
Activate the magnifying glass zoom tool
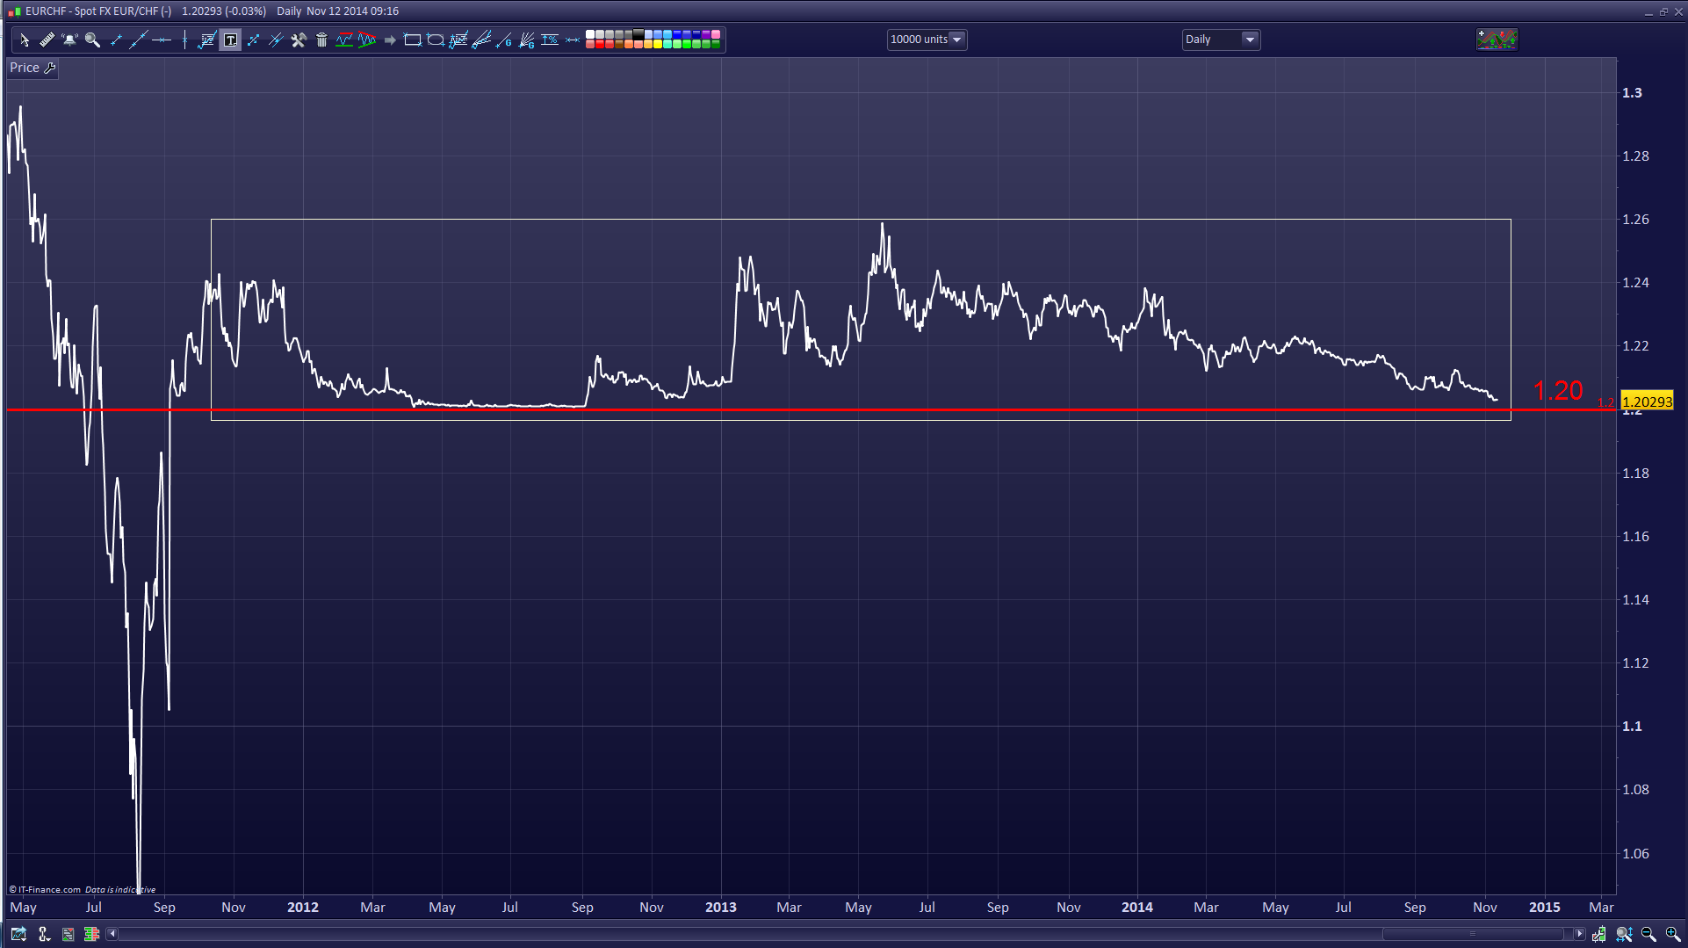(x=93, y=40)
